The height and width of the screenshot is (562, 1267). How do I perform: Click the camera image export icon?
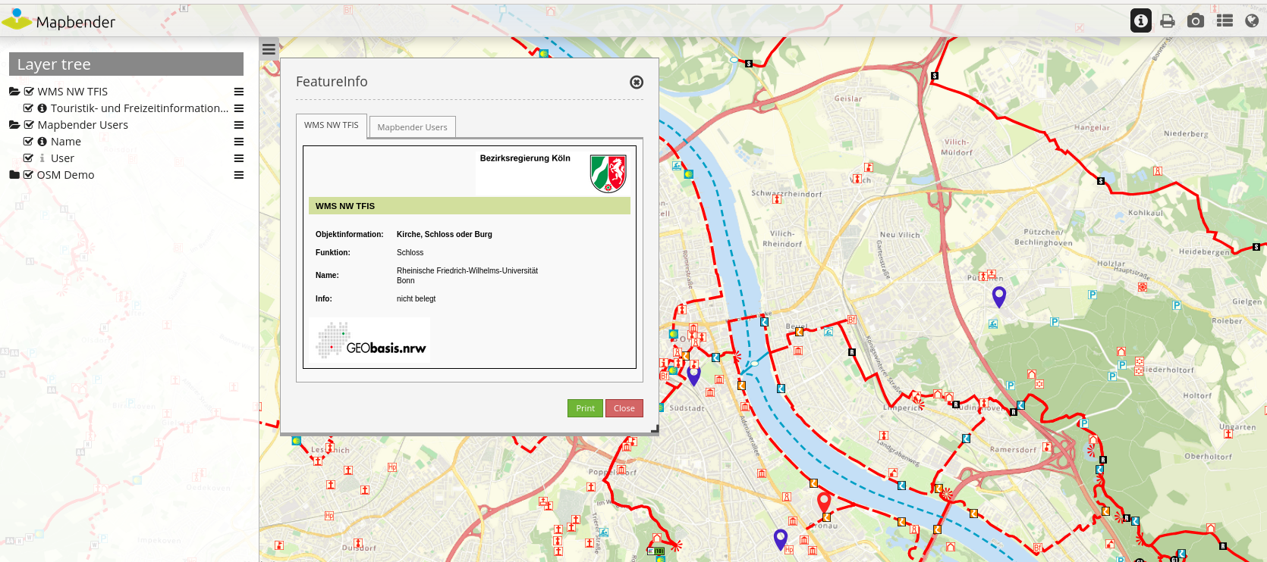coord(1196,20)
